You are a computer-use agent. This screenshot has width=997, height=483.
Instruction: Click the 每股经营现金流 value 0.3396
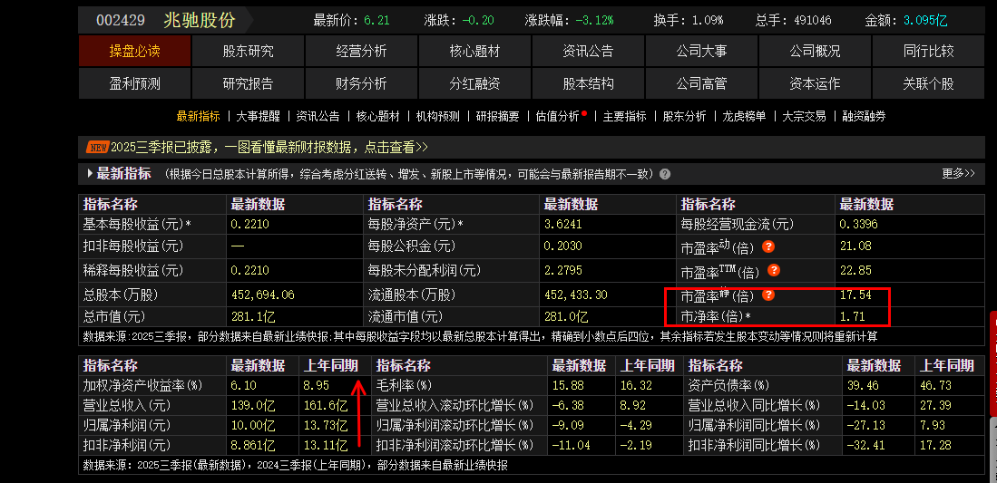pos(858,225)
